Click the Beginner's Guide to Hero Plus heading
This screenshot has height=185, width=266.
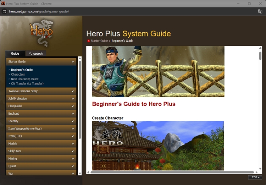(134, 104)
